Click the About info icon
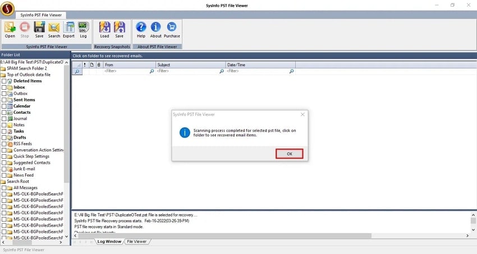 156,27
